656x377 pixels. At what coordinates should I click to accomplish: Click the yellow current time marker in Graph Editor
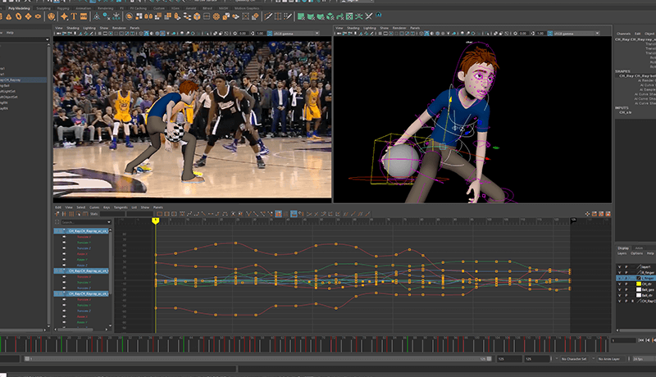tap(155, 220)
